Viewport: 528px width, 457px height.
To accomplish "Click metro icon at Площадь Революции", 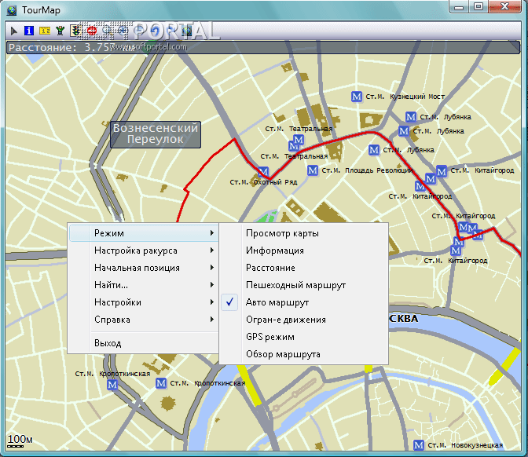I will tap(313, 170).
